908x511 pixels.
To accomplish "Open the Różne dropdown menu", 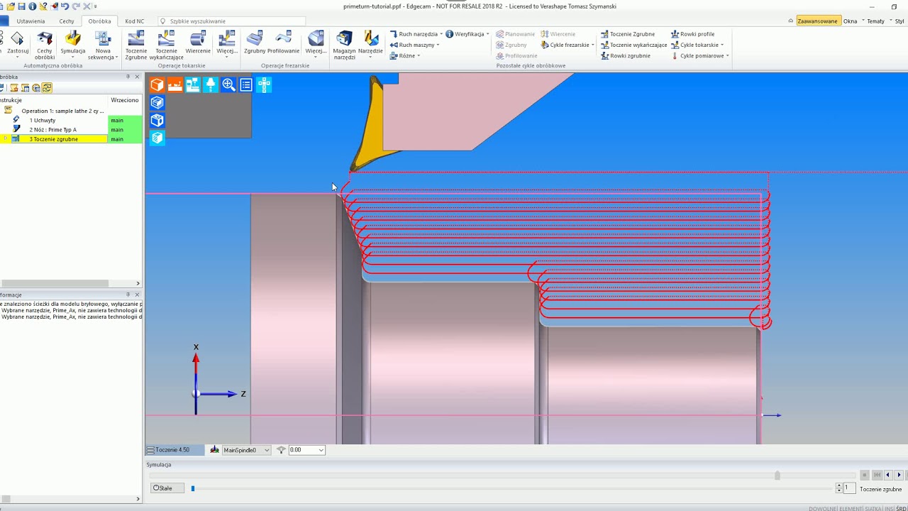I will point(405,55).
